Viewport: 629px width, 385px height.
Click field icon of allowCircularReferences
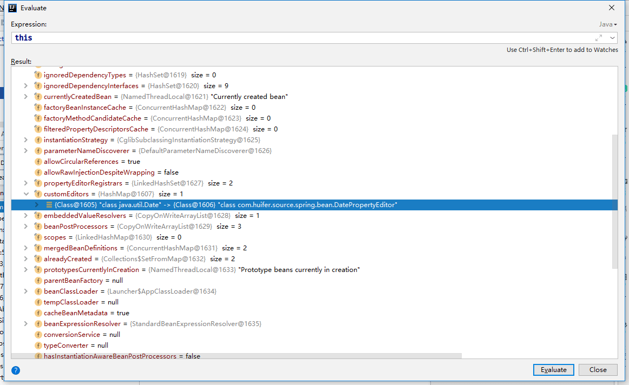pyautogui.click(x=38, y=162)
